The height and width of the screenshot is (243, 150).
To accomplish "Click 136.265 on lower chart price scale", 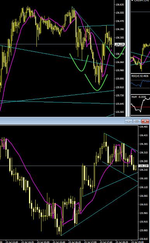I will [x=143, y=161].
